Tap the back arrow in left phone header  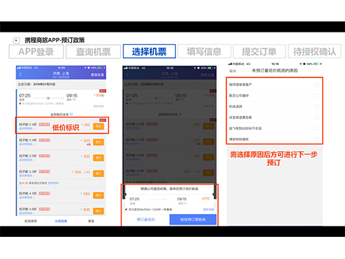point(21,75)
